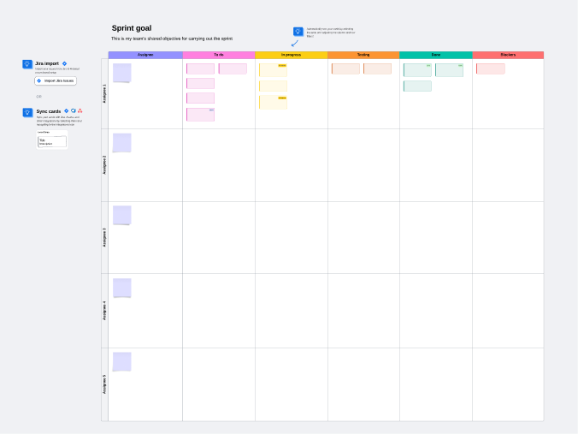The image size is (578, 434).
Task: Click the Assignee 3 row label
Action: (x=104, y=237)
